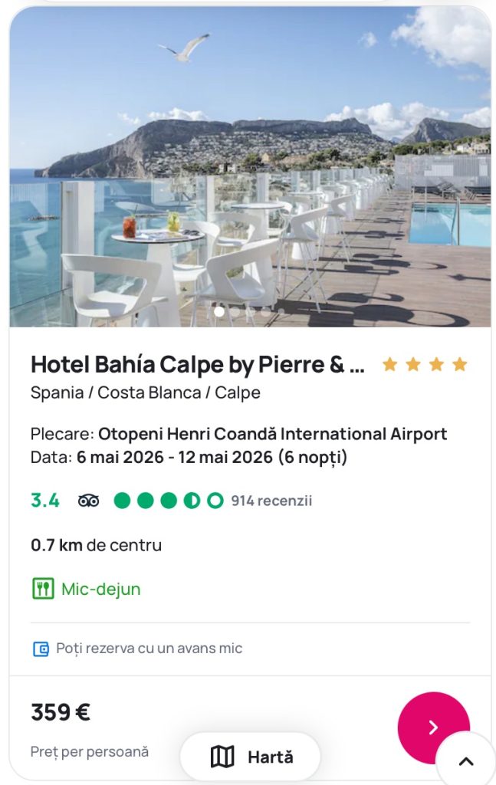Click the pink arrow button to view offer
Viewport: 496px width, 785px height.
coord(433,728)
